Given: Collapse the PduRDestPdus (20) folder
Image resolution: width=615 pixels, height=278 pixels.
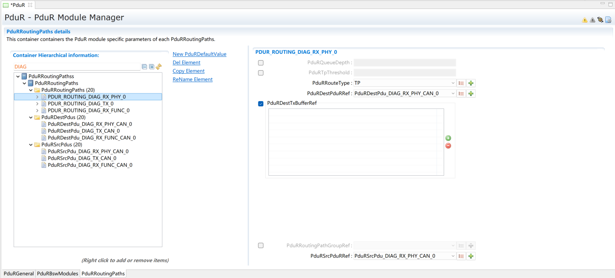Looking at the screenshot, I should click(x=31, y=117).
